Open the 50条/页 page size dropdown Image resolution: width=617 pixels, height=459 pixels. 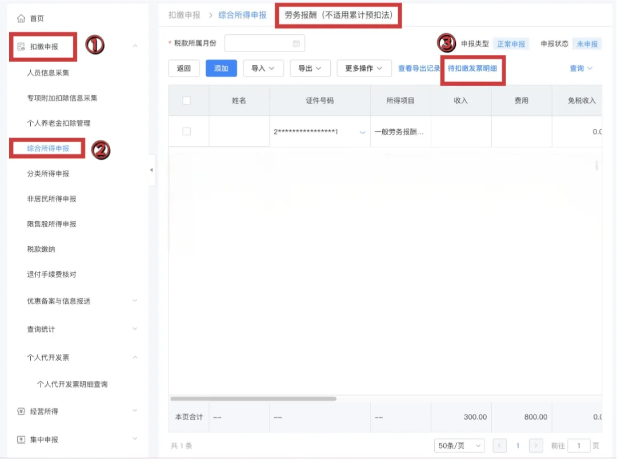(x=459, y=445)
